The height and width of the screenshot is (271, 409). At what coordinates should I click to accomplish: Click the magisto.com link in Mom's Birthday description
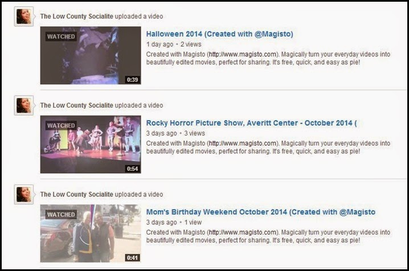coord(243,232)
